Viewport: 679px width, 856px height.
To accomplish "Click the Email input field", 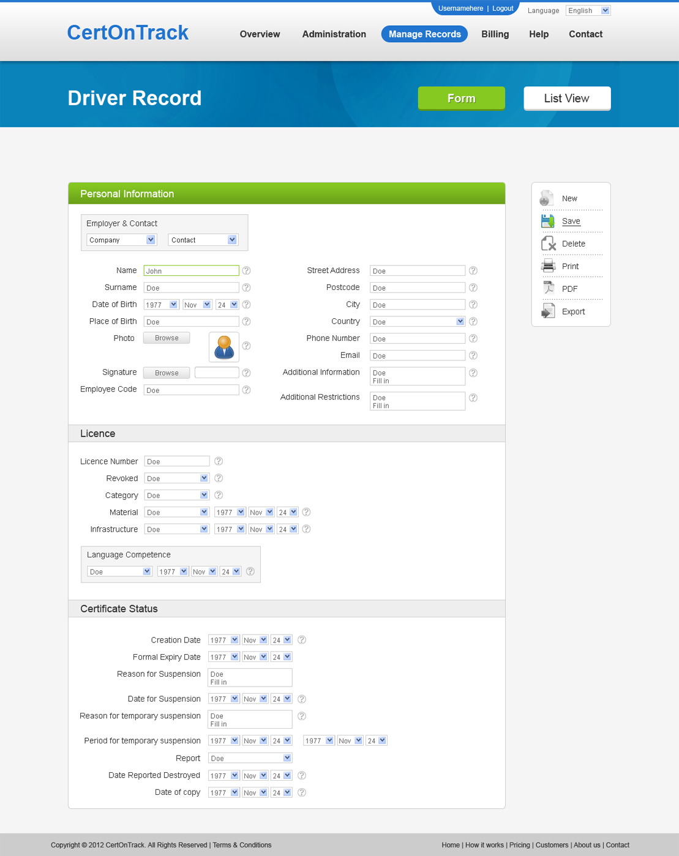I will pyautogui.click(x=418, y=355).
